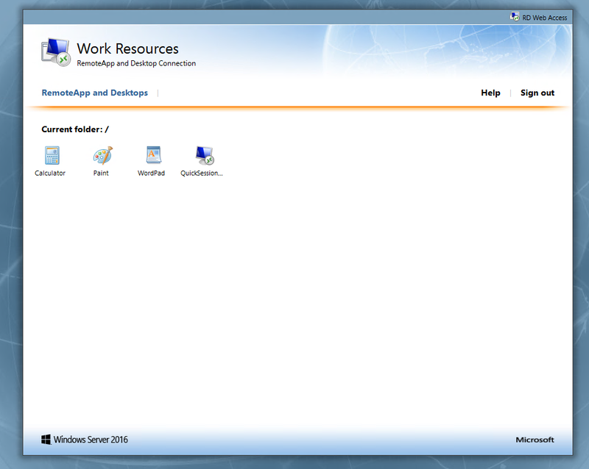Click the Paint label below its icon

[101, 173]
